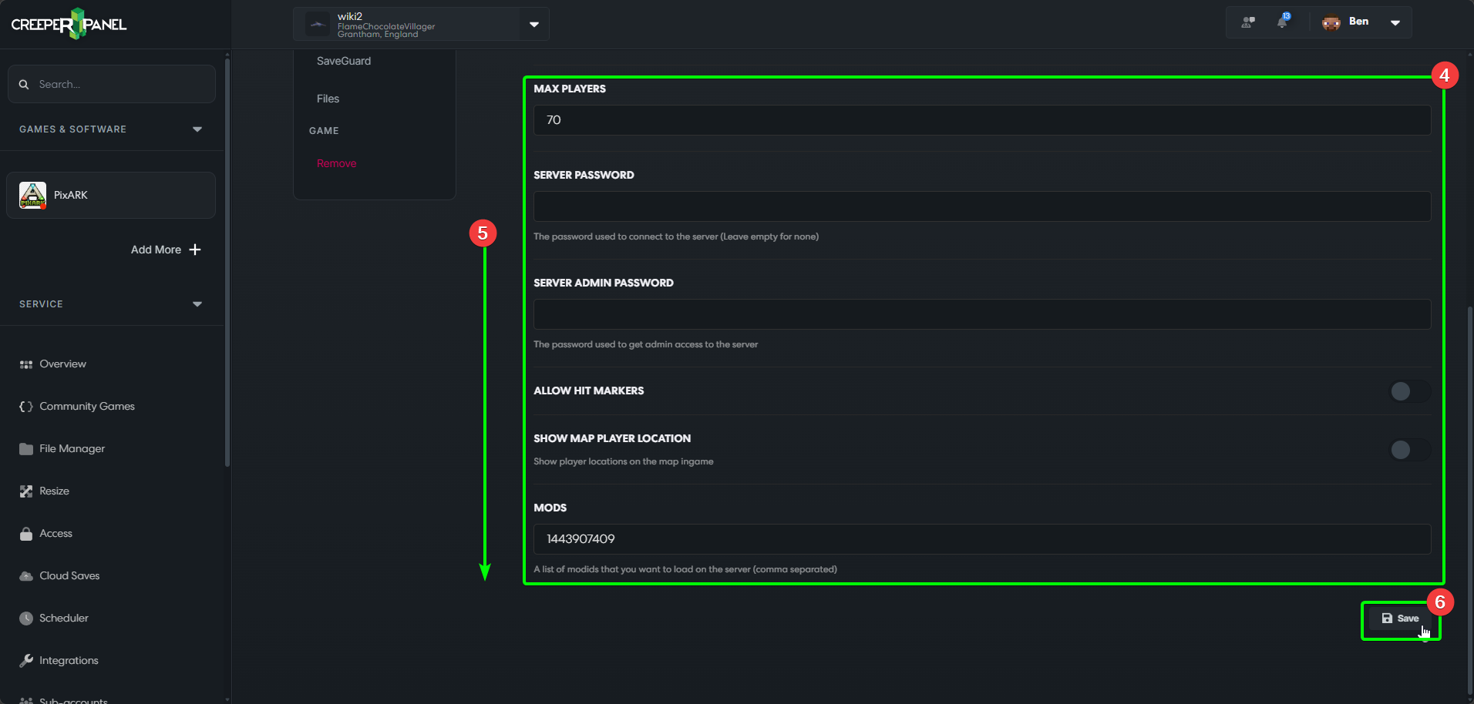Click the red Remove link

(336, 163)
